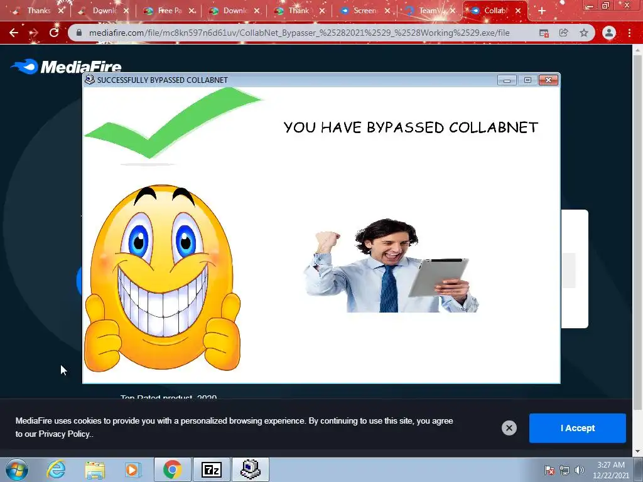Click the I Accept cookies button
The image size is (643, 482).
click(578, 428)
